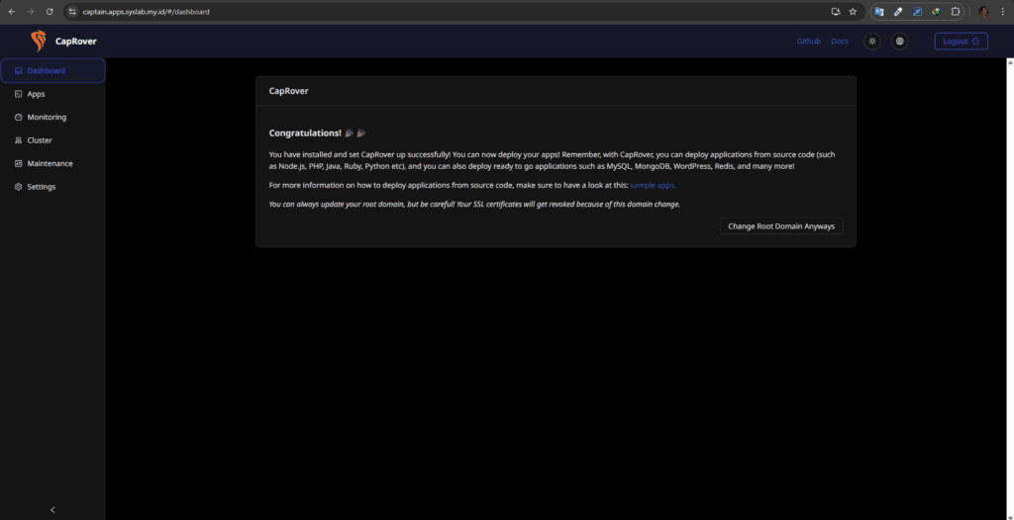This screenshot has height=520, width=1014.
Task: Open the Chrome three-dot menu
Action: [x=1002, y=12]
